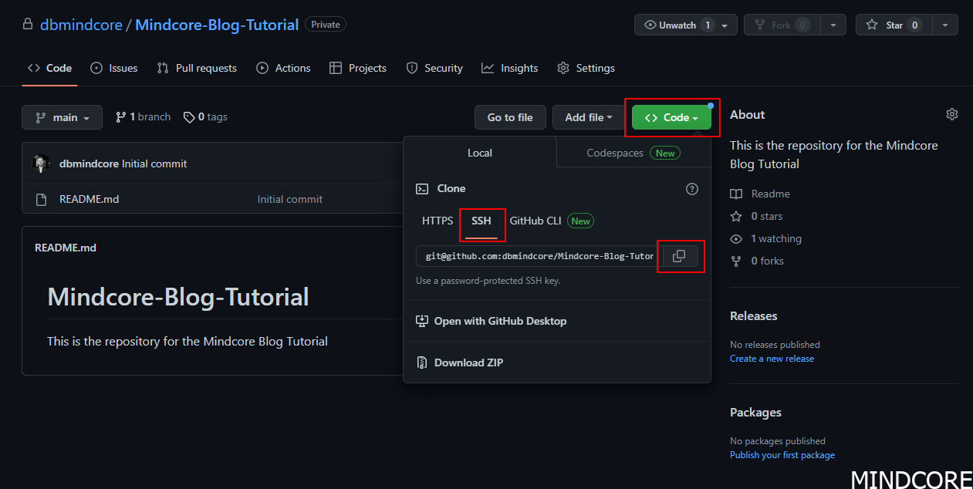Open the Issues tab

coord(114,68)
